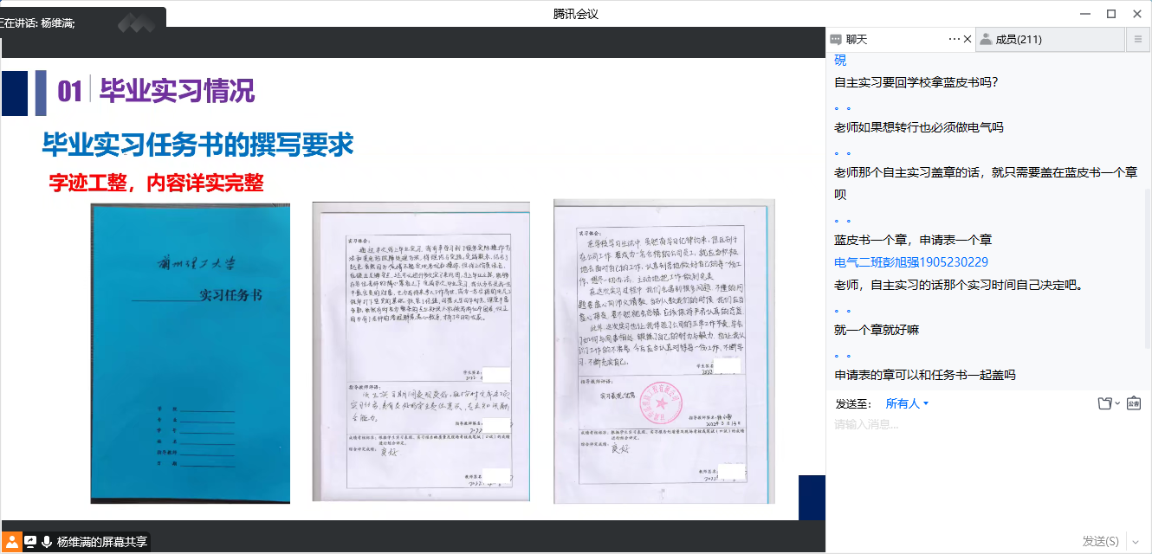Viewport: 1152px width, 554px height.
Task: Click the orange host avatar icon
Action: point(12,542)
